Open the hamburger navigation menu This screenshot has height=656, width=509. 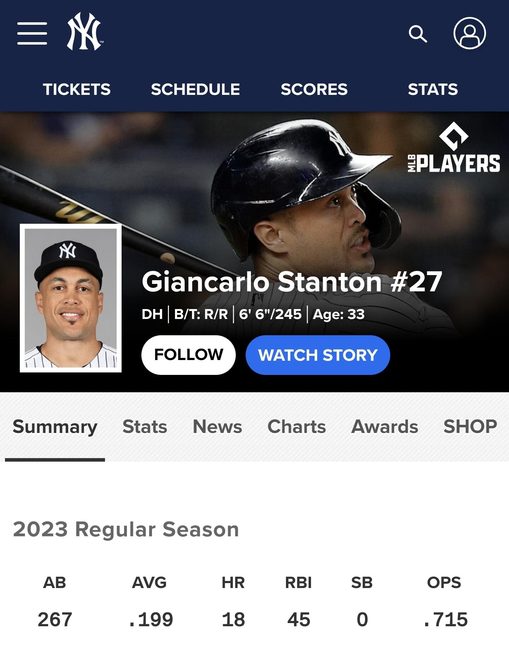tap(32, 33)
